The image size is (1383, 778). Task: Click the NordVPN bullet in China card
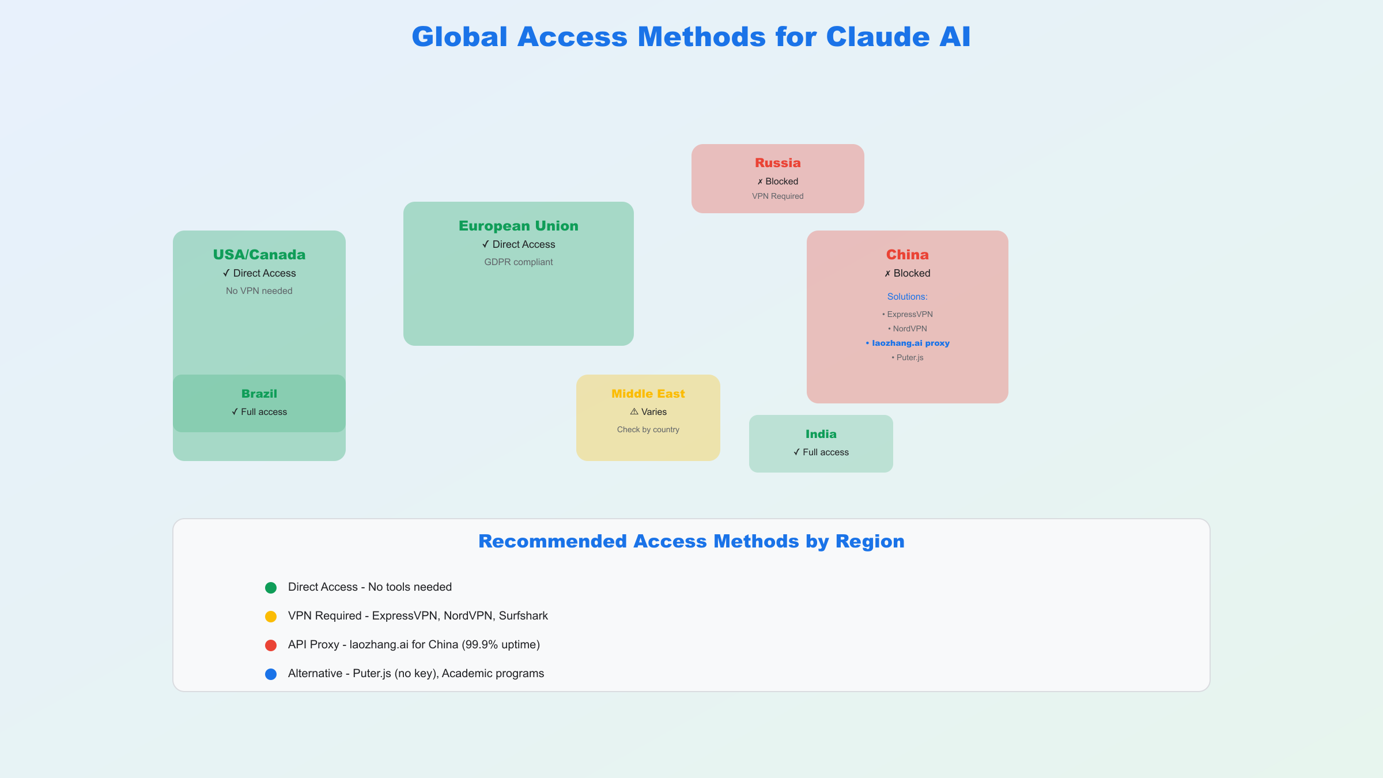[908, 329]
